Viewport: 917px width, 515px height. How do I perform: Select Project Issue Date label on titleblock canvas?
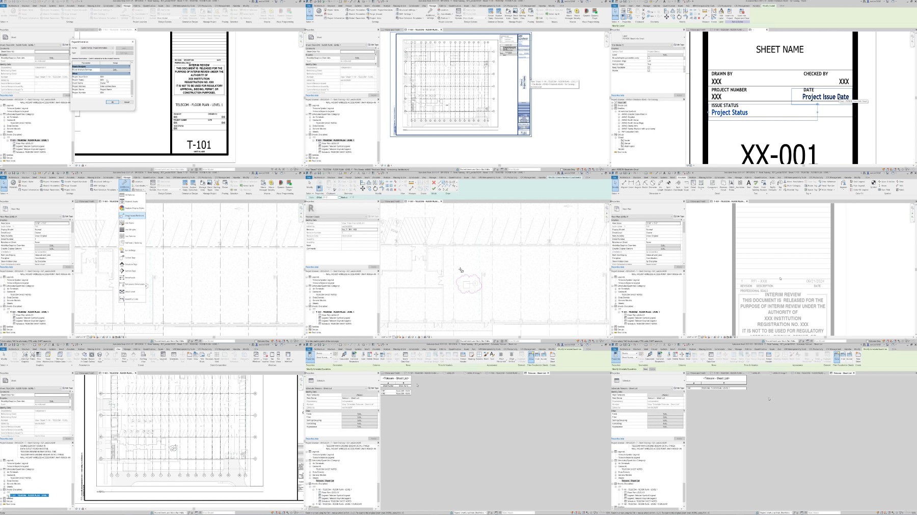825,97
